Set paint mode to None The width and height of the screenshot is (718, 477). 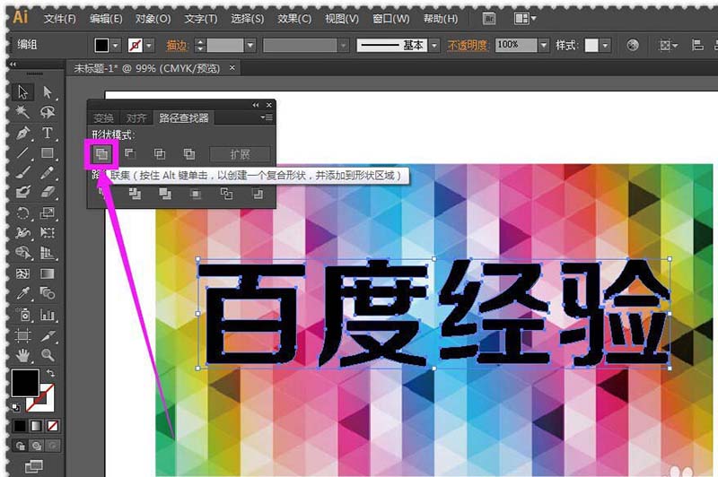click(x=53, y=426)
